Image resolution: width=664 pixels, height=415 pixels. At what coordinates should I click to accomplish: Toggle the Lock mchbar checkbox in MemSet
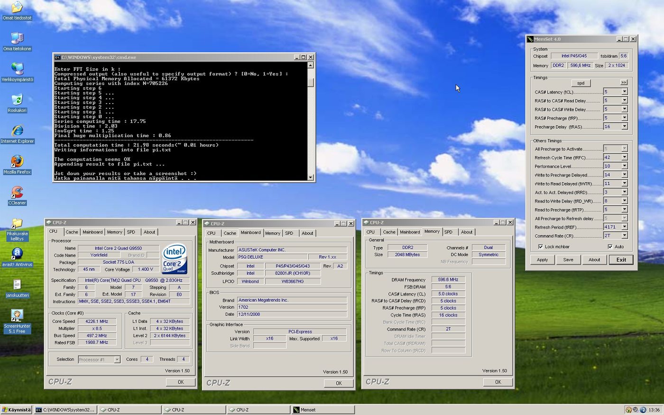pos(541,247)
